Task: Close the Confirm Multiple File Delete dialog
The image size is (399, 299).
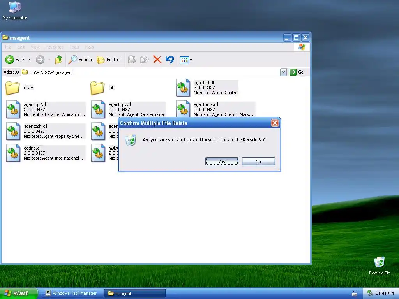Action: (275, 123)
